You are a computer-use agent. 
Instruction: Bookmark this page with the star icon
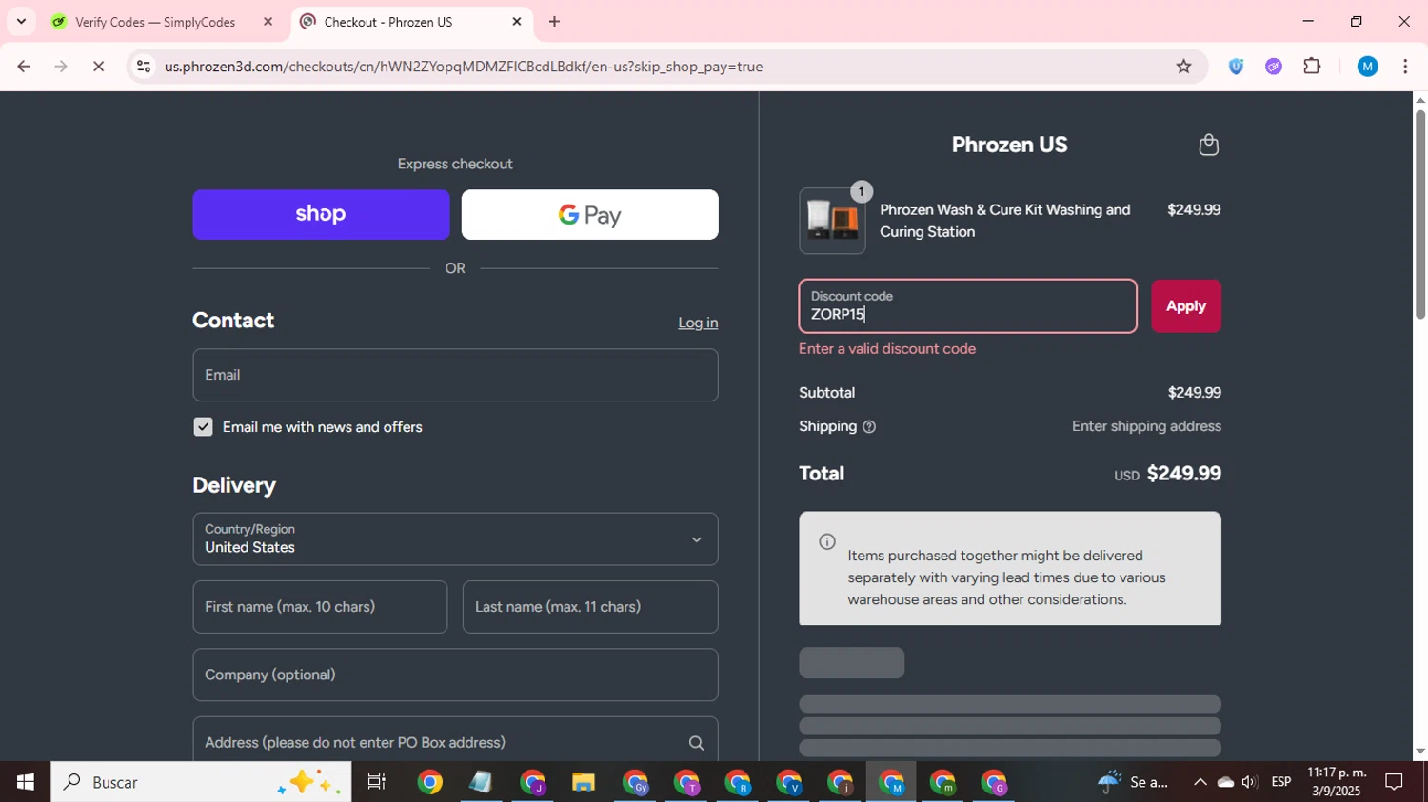[1183, 67]
